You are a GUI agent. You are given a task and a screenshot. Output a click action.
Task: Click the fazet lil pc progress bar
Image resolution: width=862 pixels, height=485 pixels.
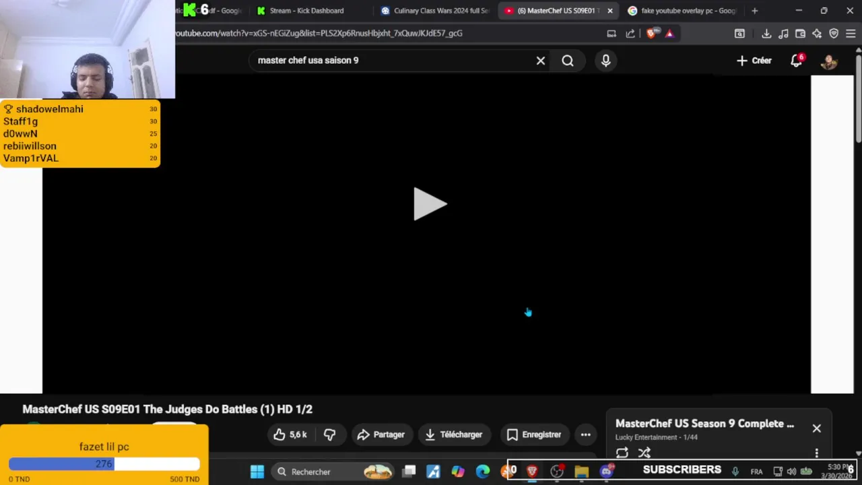point(104,464)
